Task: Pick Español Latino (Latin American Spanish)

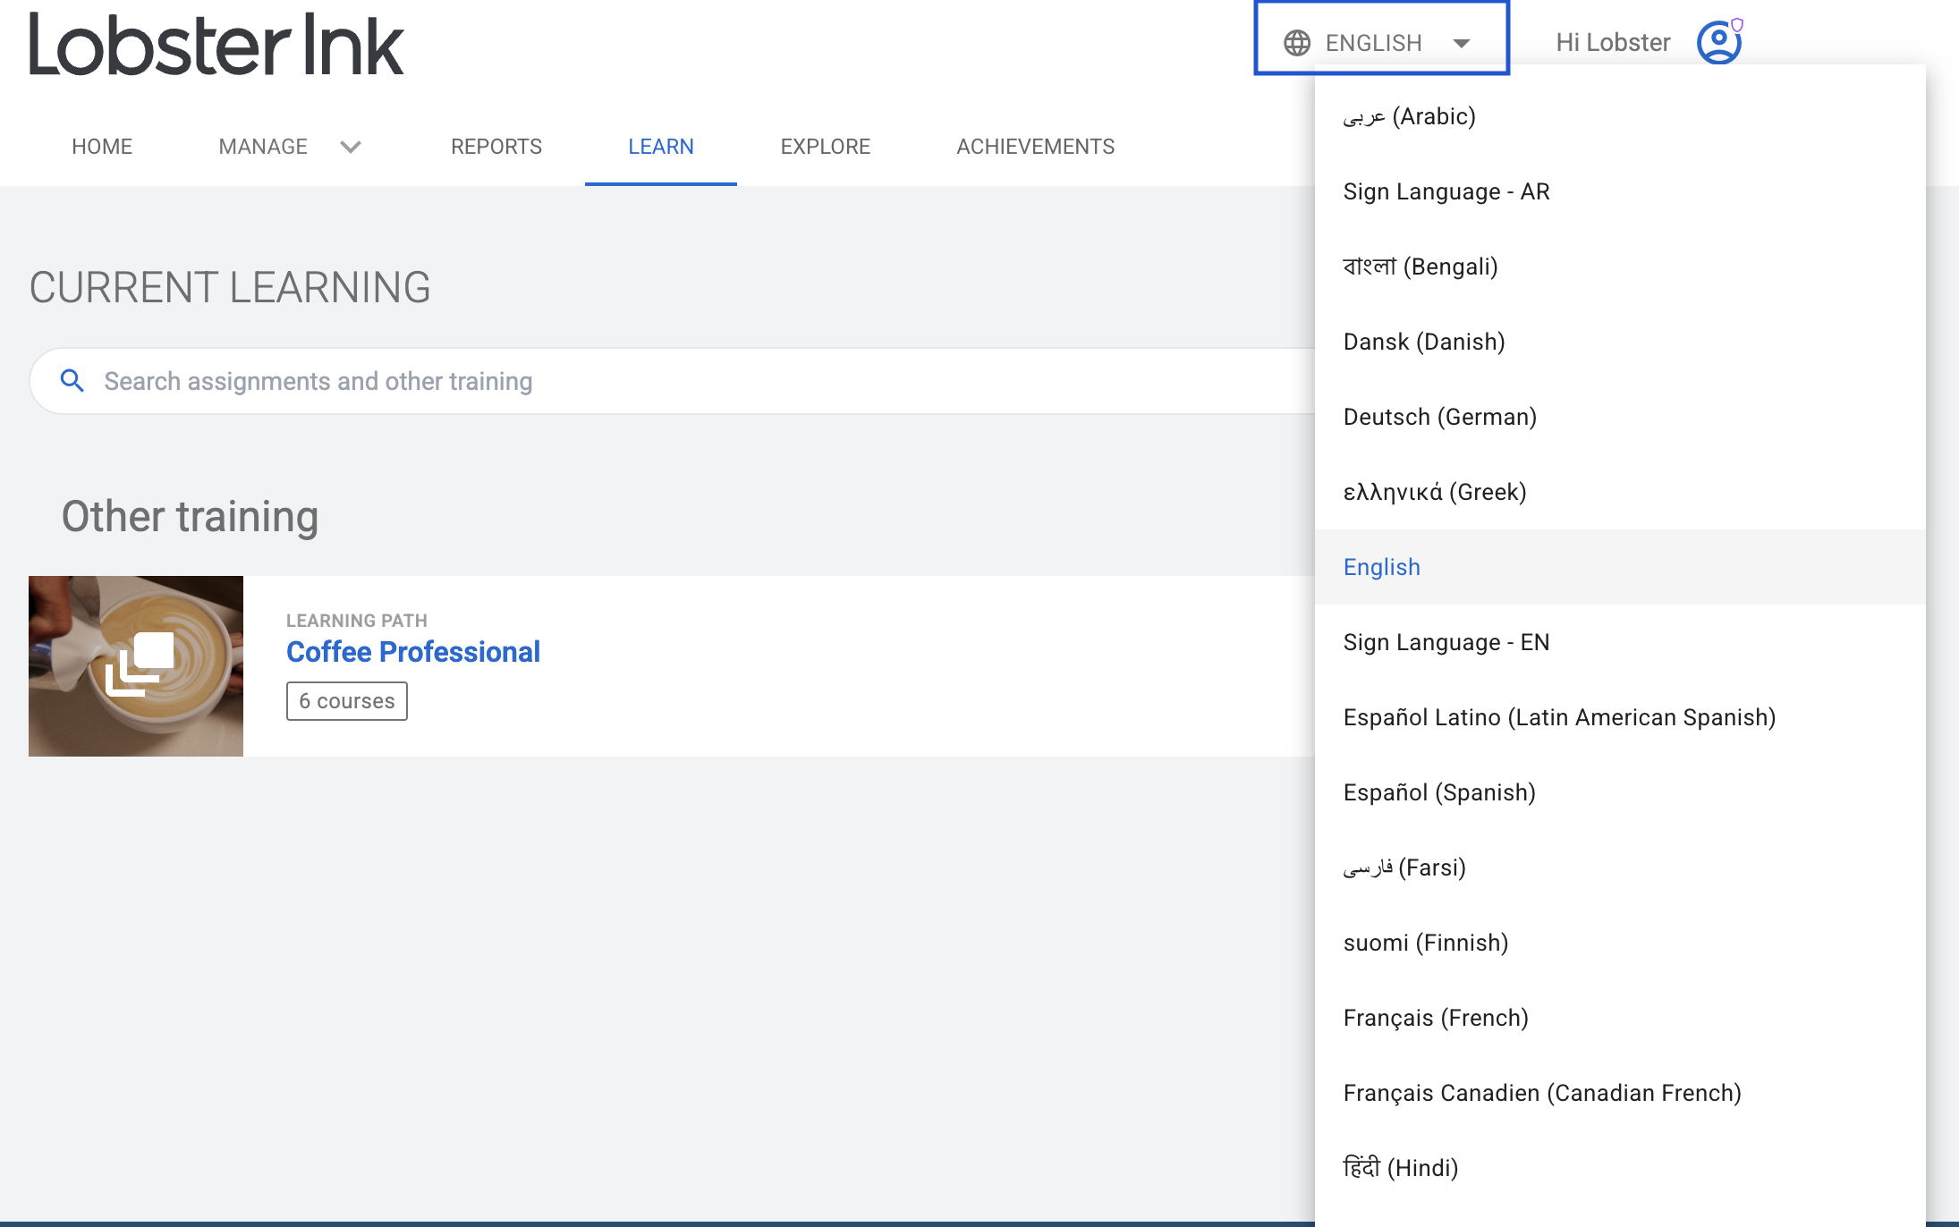Action: pyautogui.click(x=1620, y=717)
